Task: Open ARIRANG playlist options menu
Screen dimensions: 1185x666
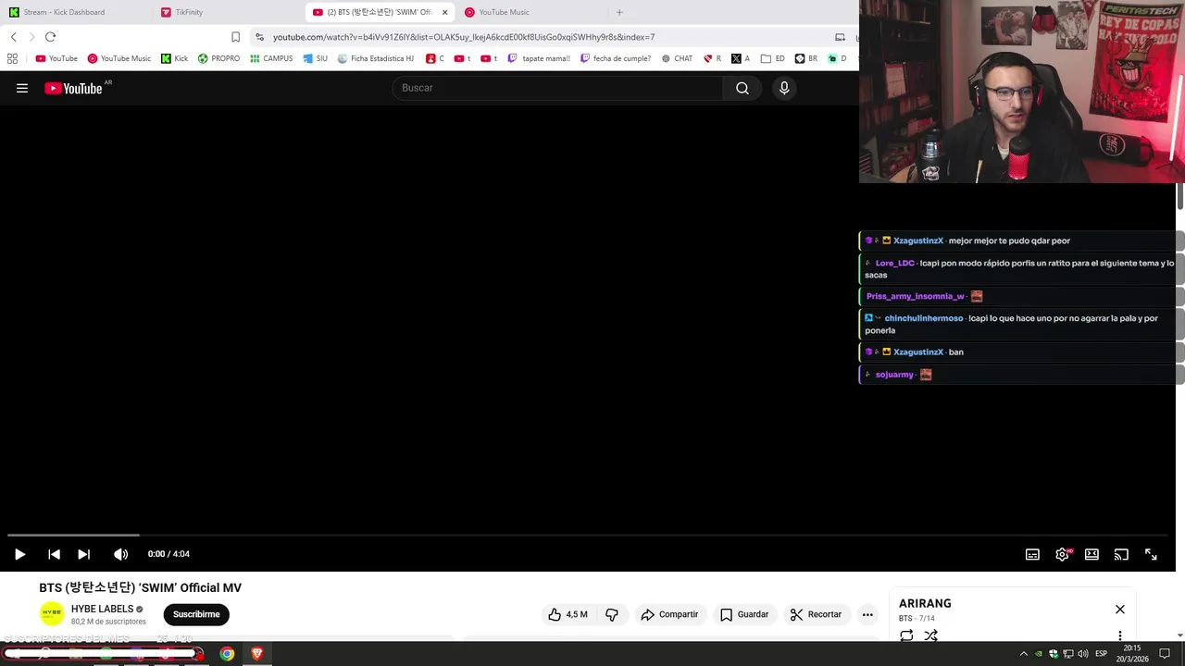Action: tap(1120, 635)
